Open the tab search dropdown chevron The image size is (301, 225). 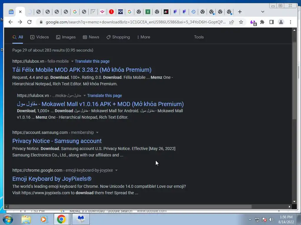pos(263,12)
